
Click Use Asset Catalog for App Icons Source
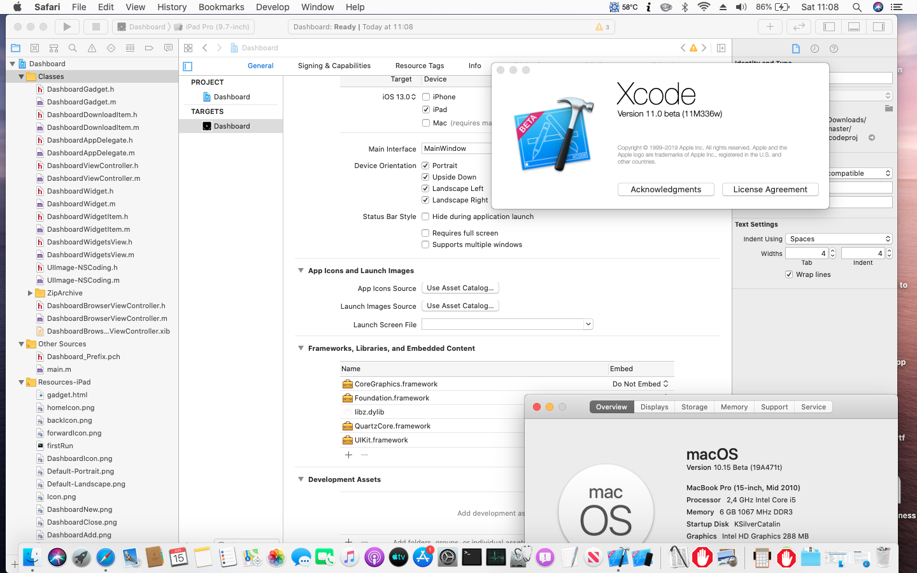coord(460,288)
